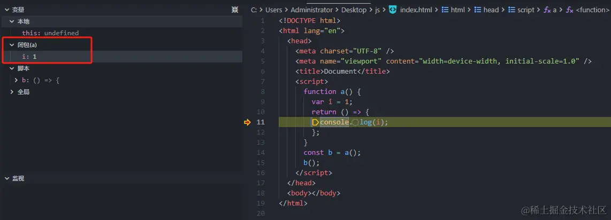The height and width of the screenshot is (220, 611).
Task: Click '<!DOCTYPE html>' on line 1
Action: tap(310, 21)
